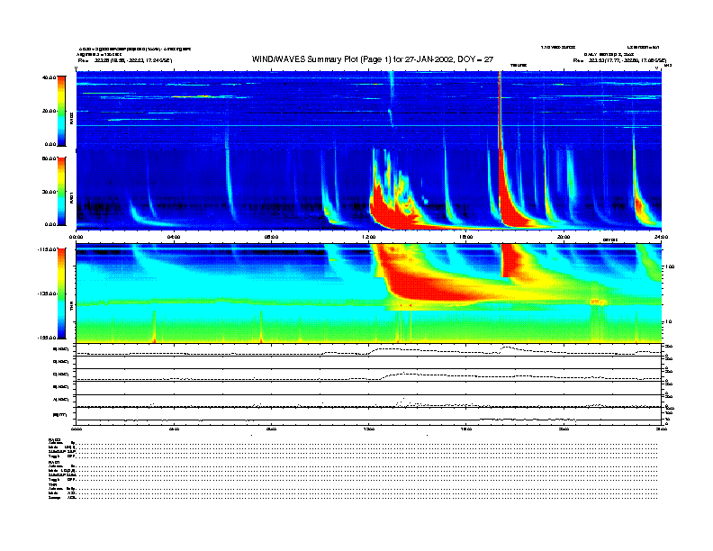Click the RAD2 intensity color bar
Image resolution: width=713 pixels, height=551 pixels.
(x=61, y=111)
